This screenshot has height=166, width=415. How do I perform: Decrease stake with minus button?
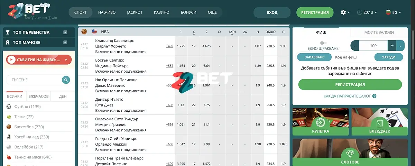(x=355, y=45)
